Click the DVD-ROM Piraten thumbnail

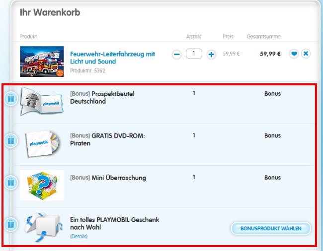tap(42, 144)
